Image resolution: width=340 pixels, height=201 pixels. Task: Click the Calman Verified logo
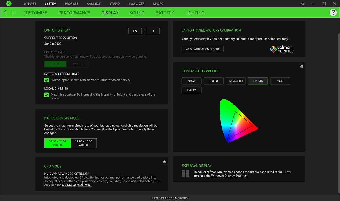click(282, 49)
